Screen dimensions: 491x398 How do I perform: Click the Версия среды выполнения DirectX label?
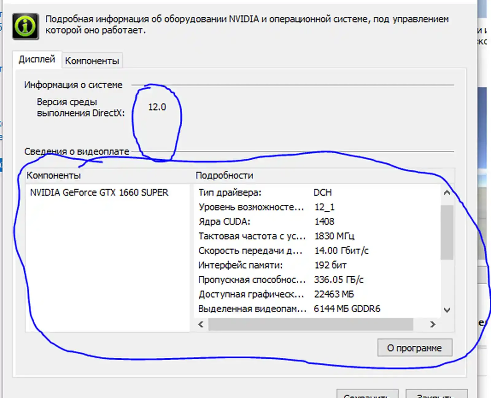(x=81, y=107)
